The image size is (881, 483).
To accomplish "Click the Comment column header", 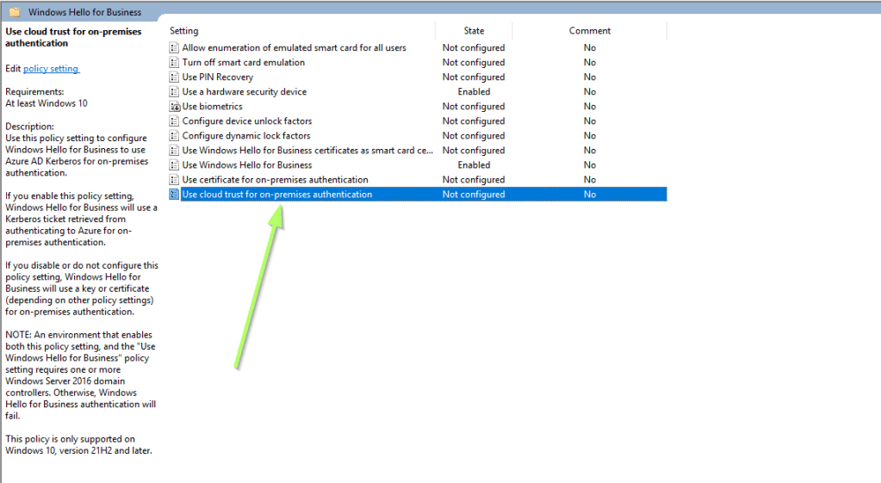I will (589, 31).
